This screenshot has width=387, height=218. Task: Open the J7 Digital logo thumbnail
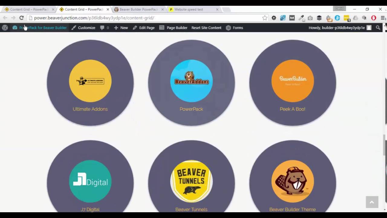90,181
